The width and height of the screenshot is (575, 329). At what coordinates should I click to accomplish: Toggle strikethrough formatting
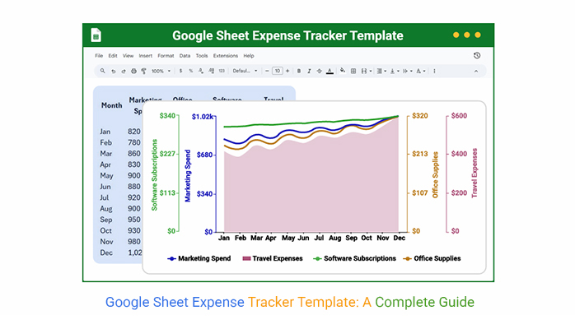click(319, 71)
